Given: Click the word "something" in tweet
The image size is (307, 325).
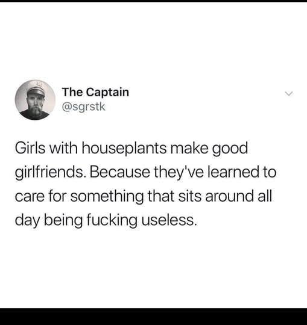Looking at the screenshot, I should pyautogui.click(x=107, y=197).
